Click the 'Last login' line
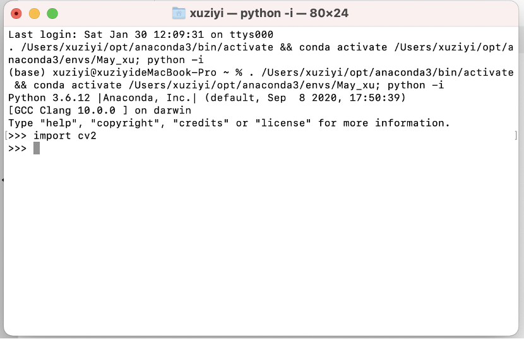The height and width of the screenshot is (339, 524). point(141,35)
